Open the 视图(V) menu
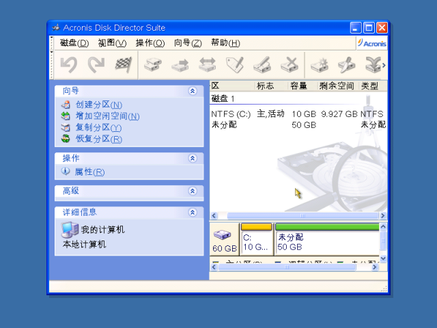Image resolution: width=437 pixels, height=328 pixels. pos(112,43)
